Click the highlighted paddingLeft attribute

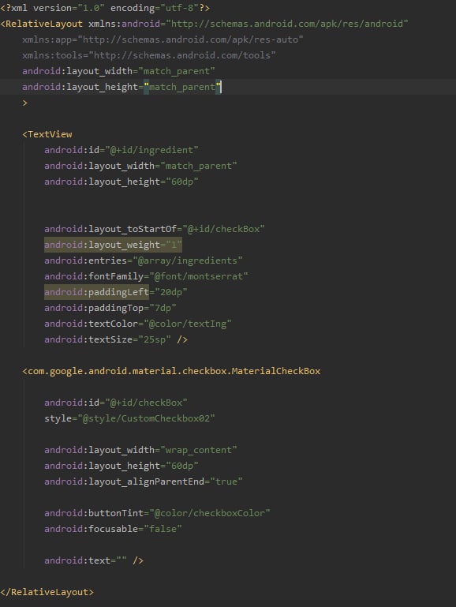click(96, 292)
